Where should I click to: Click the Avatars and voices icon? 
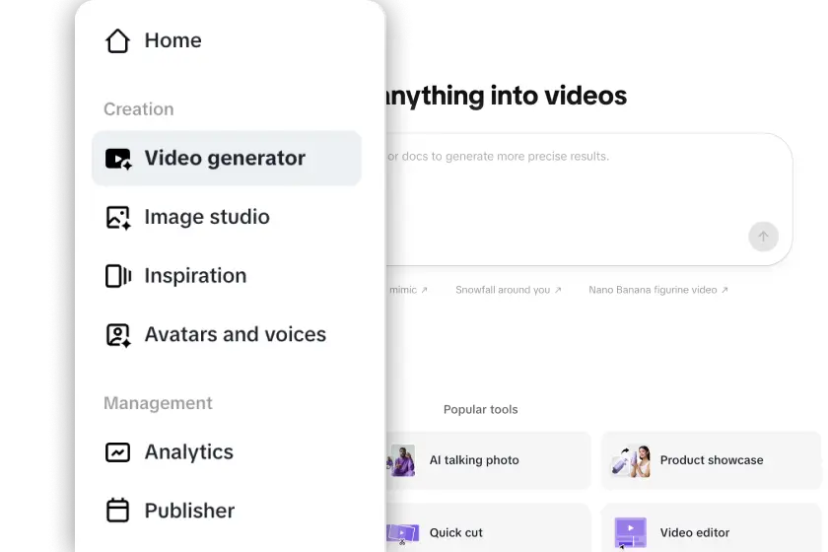point(118,335)
